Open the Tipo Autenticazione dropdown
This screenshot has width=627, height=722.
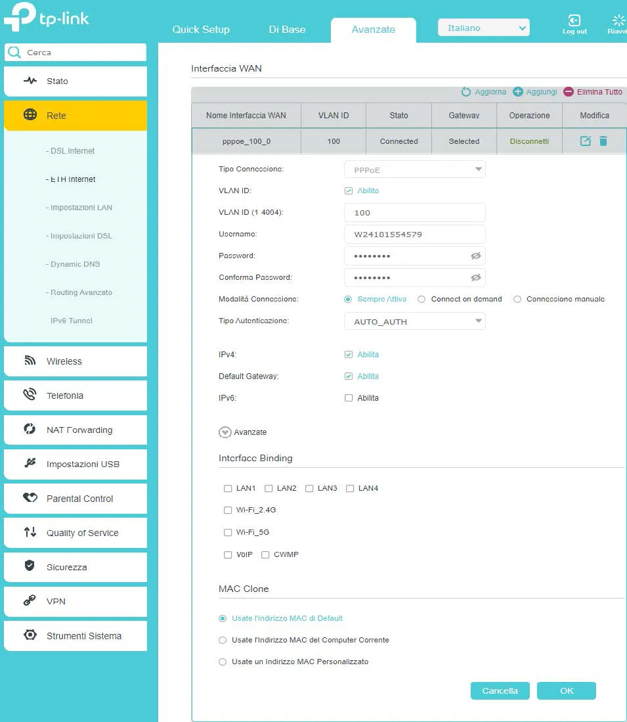pyautogui.click(x=414, y=321)
